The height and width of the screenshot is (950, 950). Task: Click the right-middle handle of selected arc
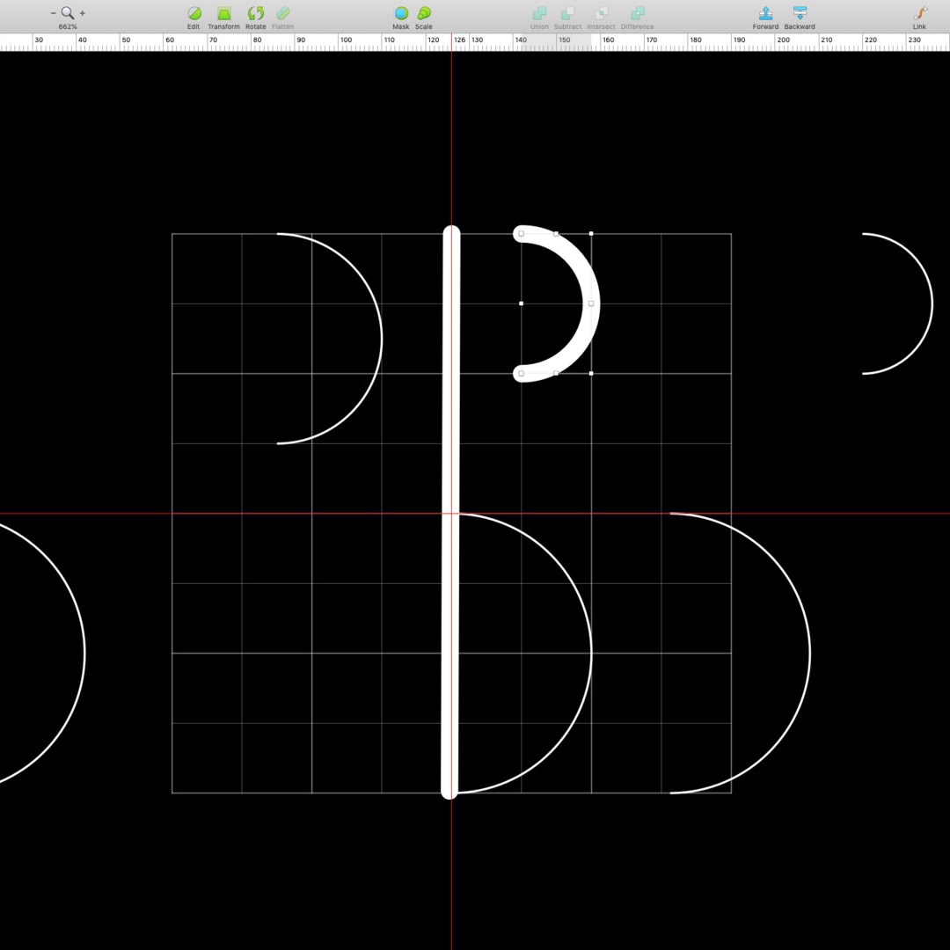(x=591, y=303)
